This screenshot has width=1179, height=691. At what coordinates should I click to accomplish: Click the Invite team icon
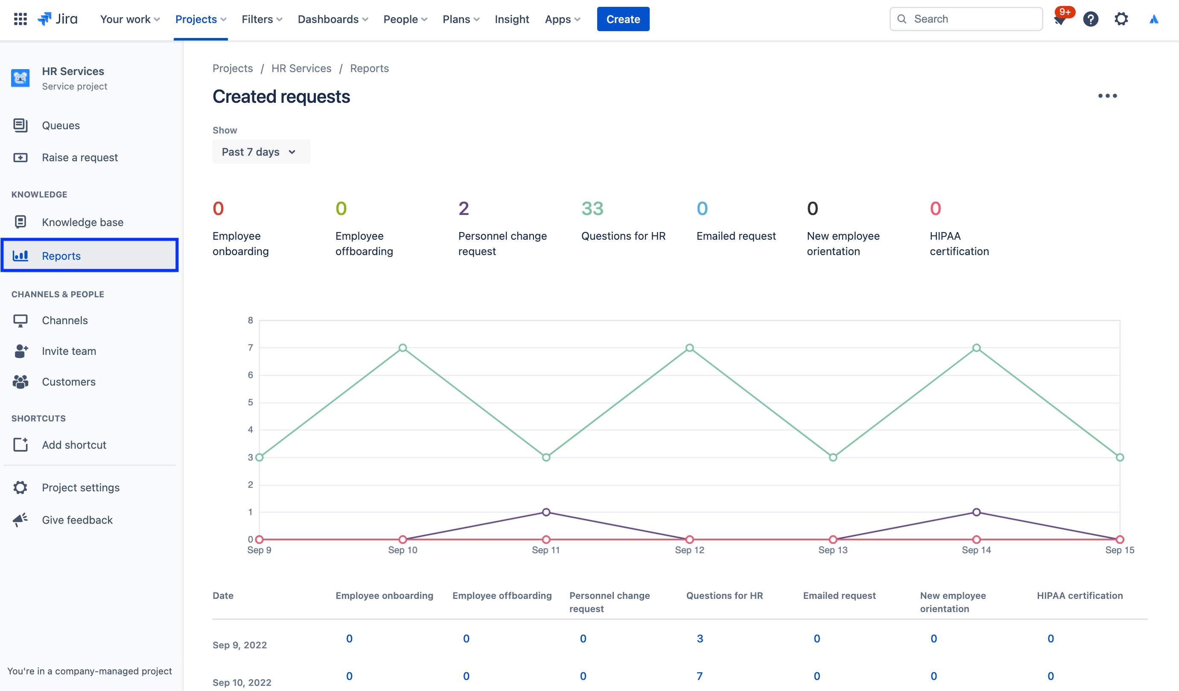tap(20, 351)
